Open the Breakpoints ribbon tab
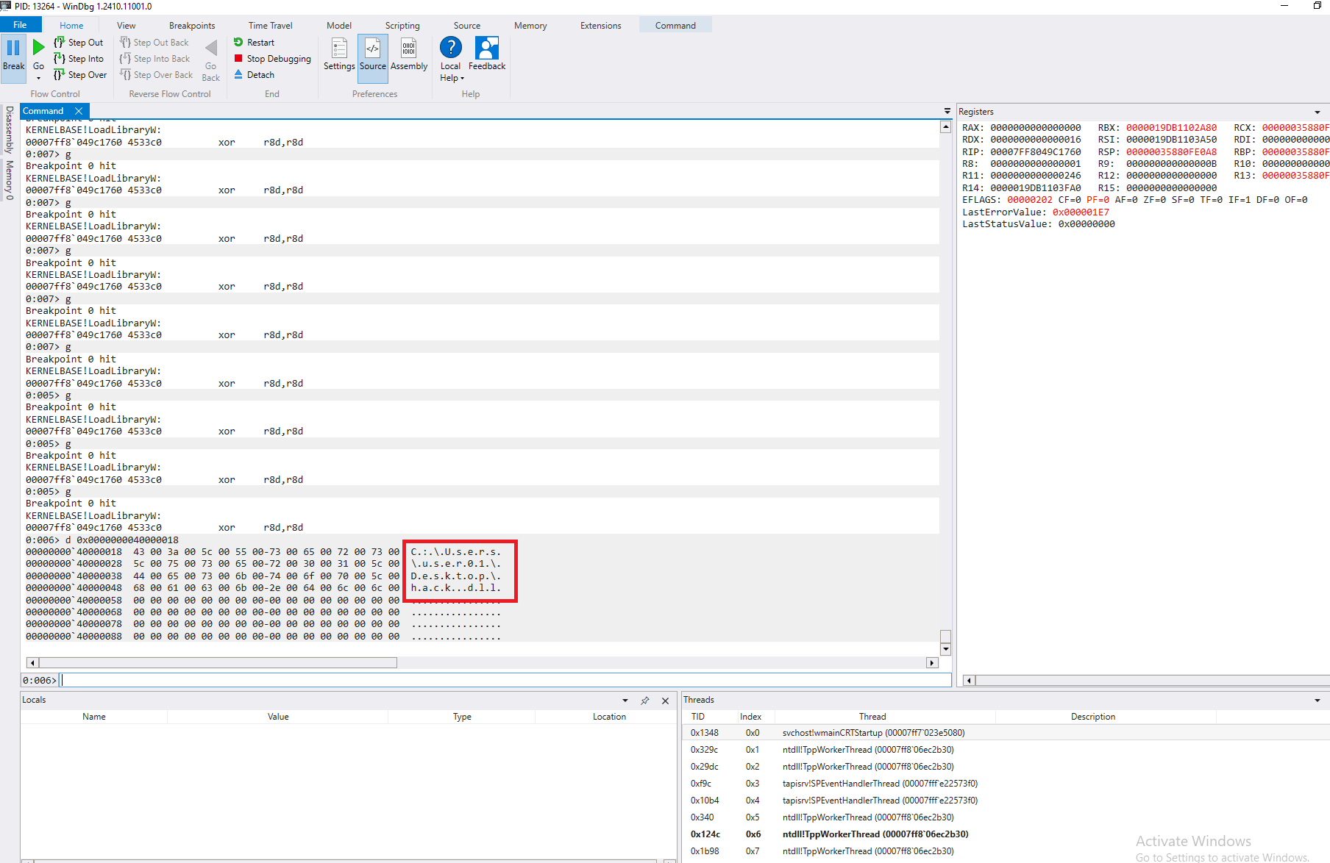 192,25
